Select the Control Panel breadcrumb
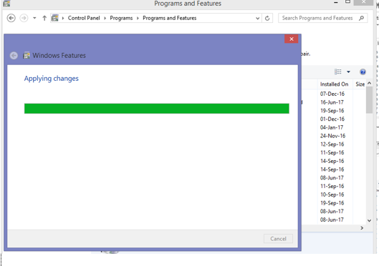This screenshot has height=266, width=379. (x=84, y=18)
